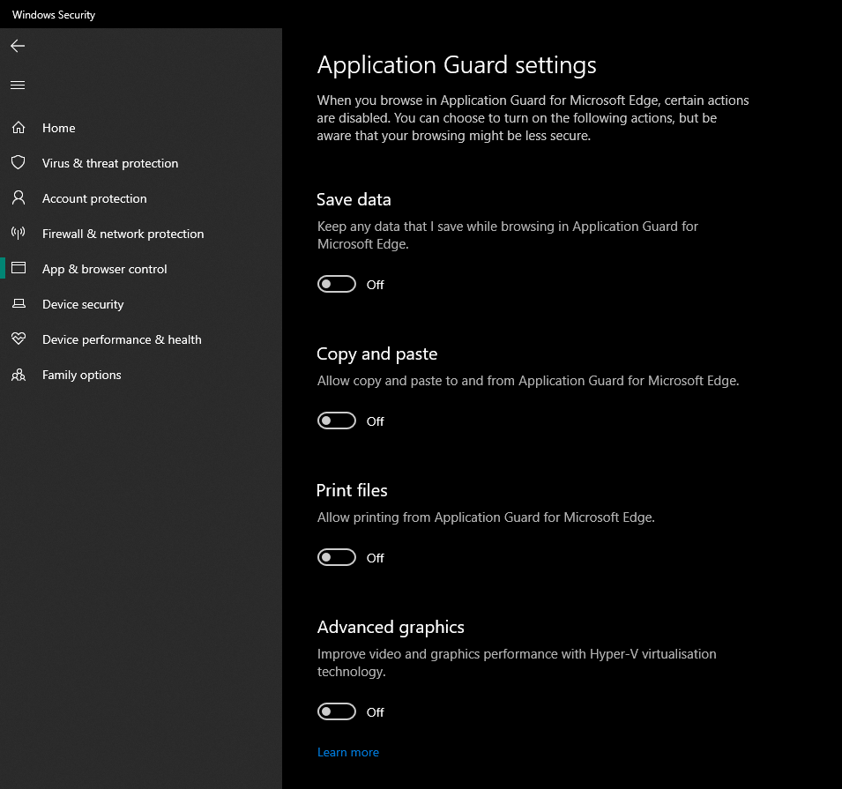The image size is (842, 789).
Task: Navigate to Family options
Action: (x=82, y=375)
